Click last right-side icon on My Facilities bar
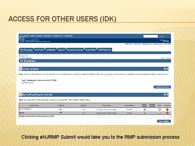Image resolution: width=195 pixels, height=146 pixels. coord(167,95)
